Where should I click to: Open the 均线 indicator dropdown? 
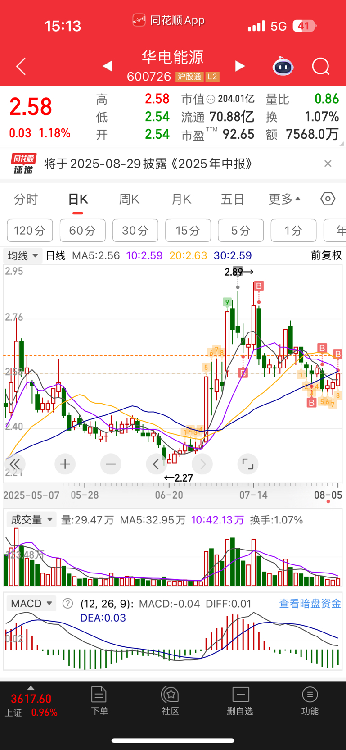point(23,255)
